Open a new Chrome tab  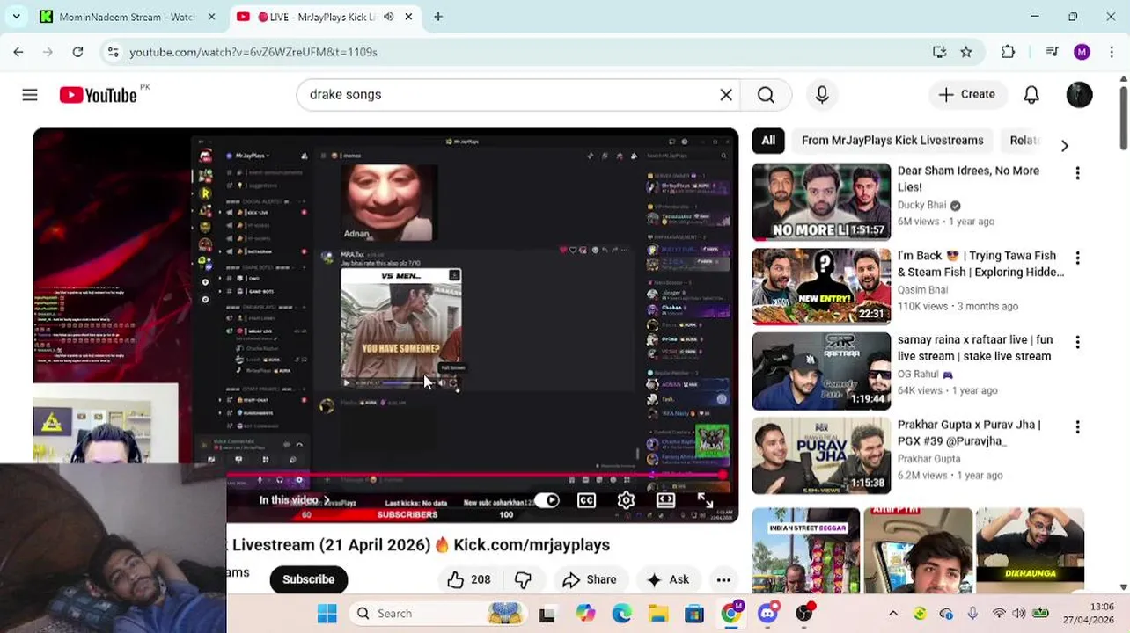(x=438, y=17)
